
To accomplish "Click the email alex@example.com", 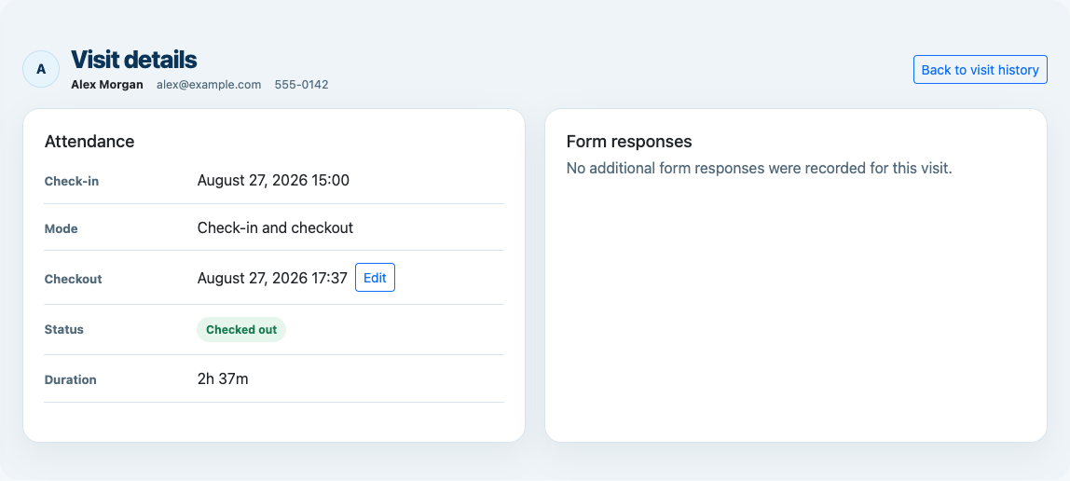I will click(209, 85).
